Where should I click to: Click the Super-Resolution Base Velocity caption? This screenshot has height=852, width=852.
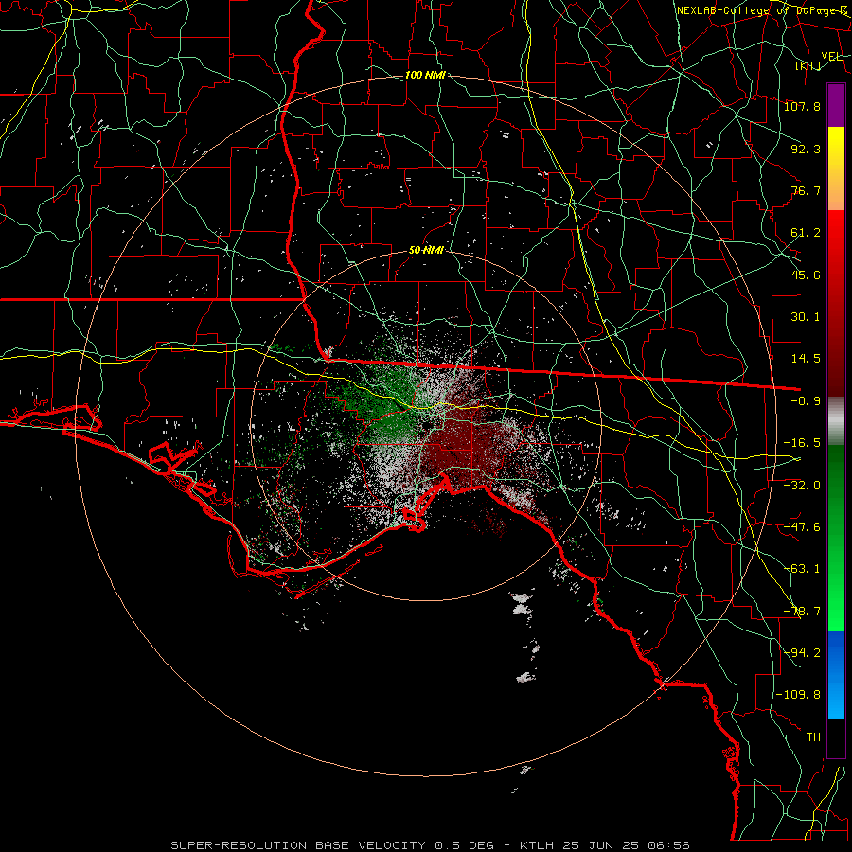pos(431,845)
